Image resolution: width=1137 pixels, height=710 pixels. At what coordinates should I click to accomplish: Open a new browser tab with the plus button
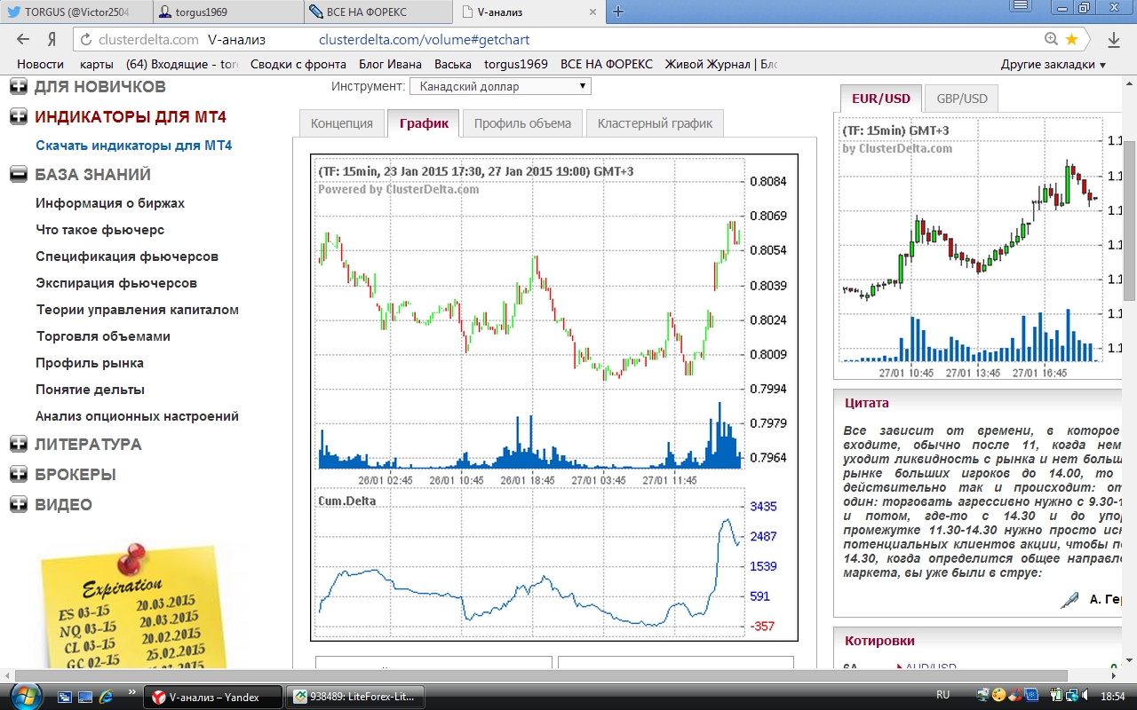tap(618, 12)
